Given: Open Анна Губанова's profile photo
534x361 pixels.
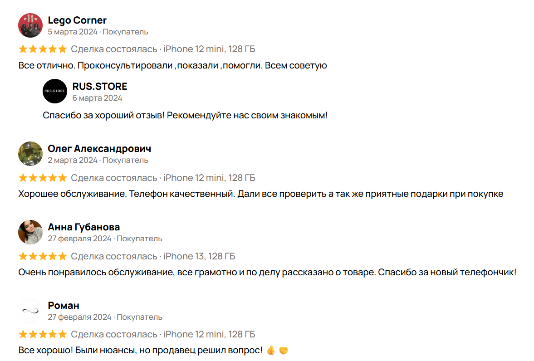Looking at the screenshot, I should [30, 232].
